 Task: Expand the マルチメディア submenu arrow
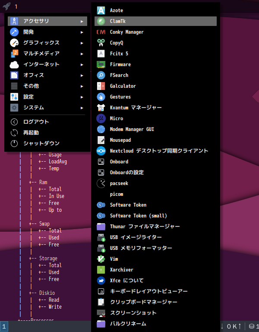[82, 54]
